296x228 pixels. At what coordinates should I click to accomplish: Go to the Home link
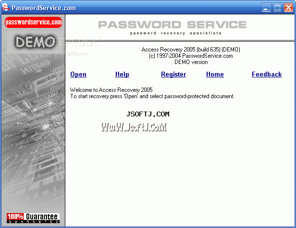[215, 74]
